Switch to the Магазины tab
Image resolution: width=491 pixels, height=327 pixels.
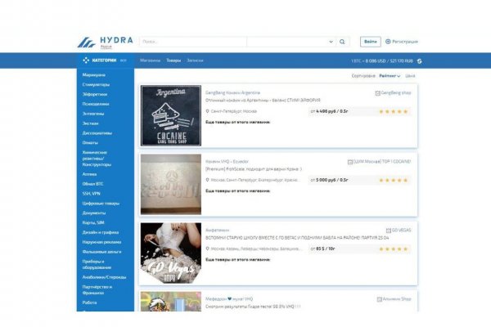point(150,60)
